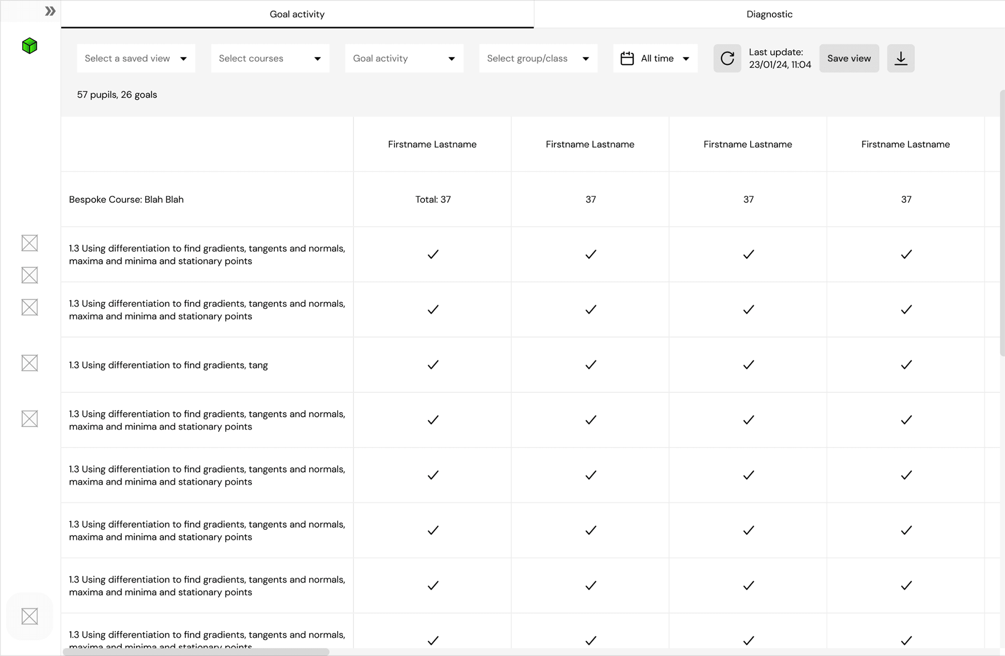Click the Bespoke Course: Blah Blah row
The image size is (1005, 656).
pos(126,199)
